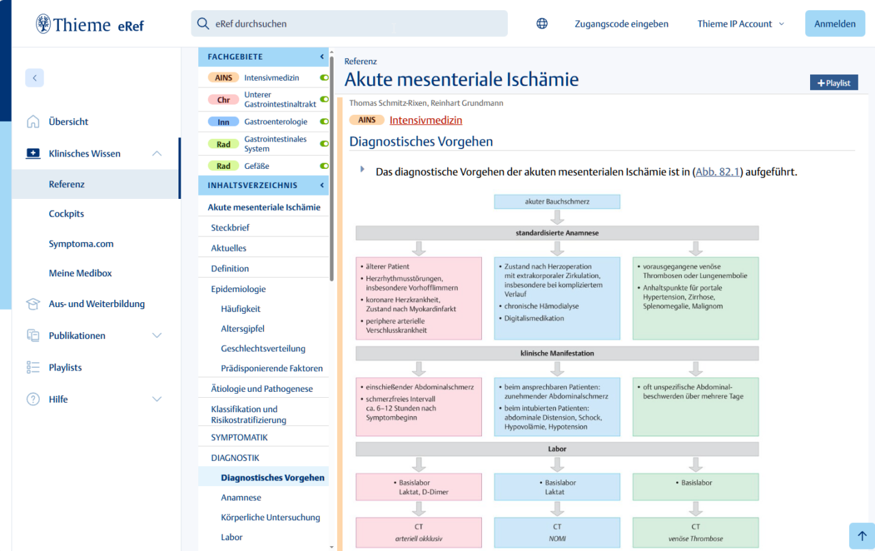Collapse the FACHGEBIETE panel chevron
Viewport: 875px width, 551px height.
(321, 57)
